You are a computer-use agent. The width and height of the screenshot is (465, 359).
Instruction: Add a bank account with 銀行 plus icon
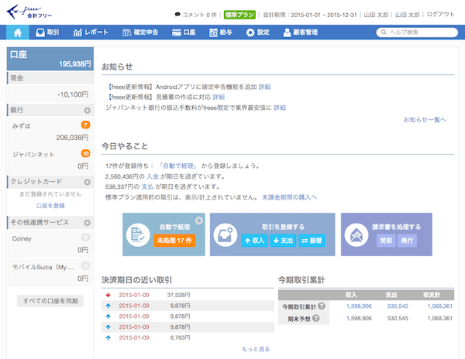(87, 110)
